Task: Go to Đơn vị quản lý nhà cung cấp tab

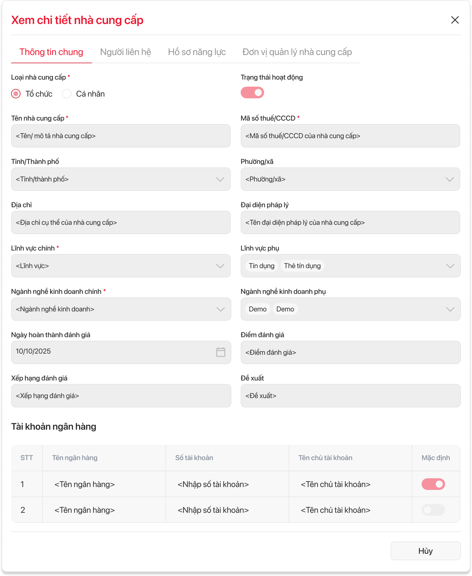Action: tap(297, 52)
